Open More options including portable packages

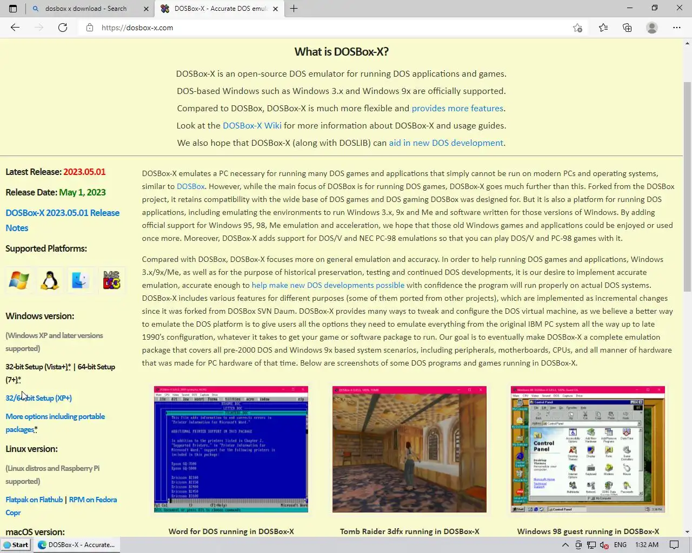55,423
